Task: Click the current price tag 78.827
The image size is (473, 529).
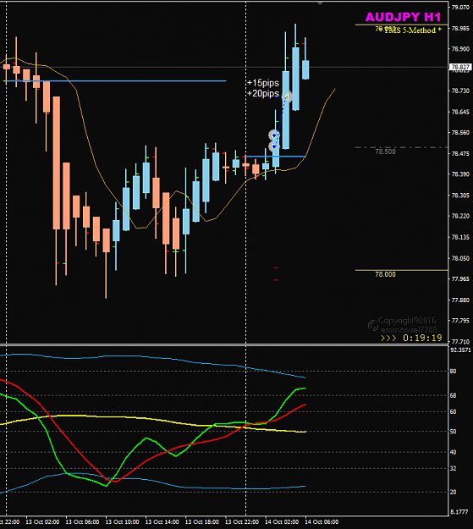Action: tap(460, 67)
